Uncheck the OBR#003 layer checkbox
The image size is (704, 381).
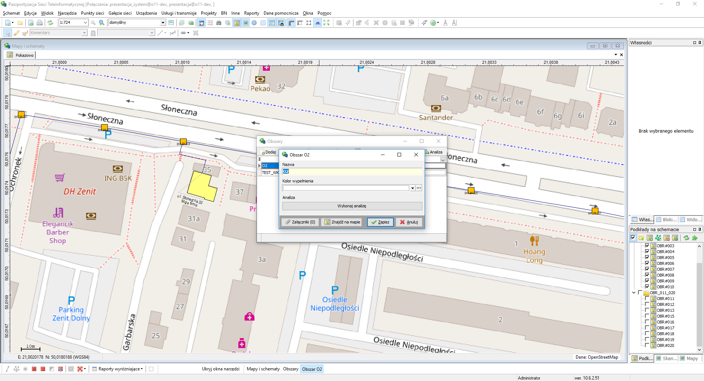[647, 246]
